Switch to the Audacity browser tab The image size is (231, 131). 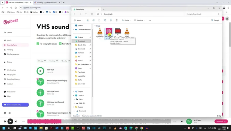pos(47,3)
